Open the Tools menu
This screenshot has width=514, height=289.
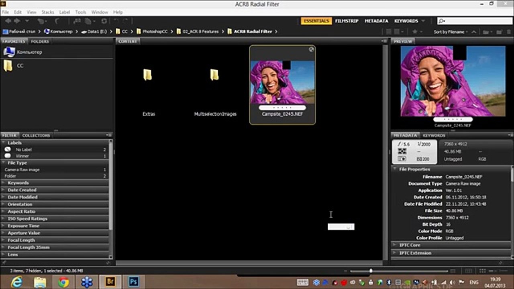tap(81, 12)
